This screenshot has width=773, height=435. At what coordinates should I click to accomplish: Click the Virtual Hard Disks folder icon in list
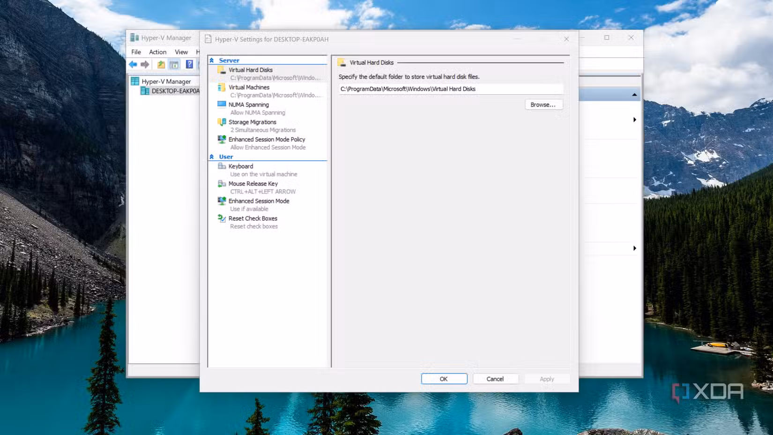pyautogui.click(x=222, y=70)
